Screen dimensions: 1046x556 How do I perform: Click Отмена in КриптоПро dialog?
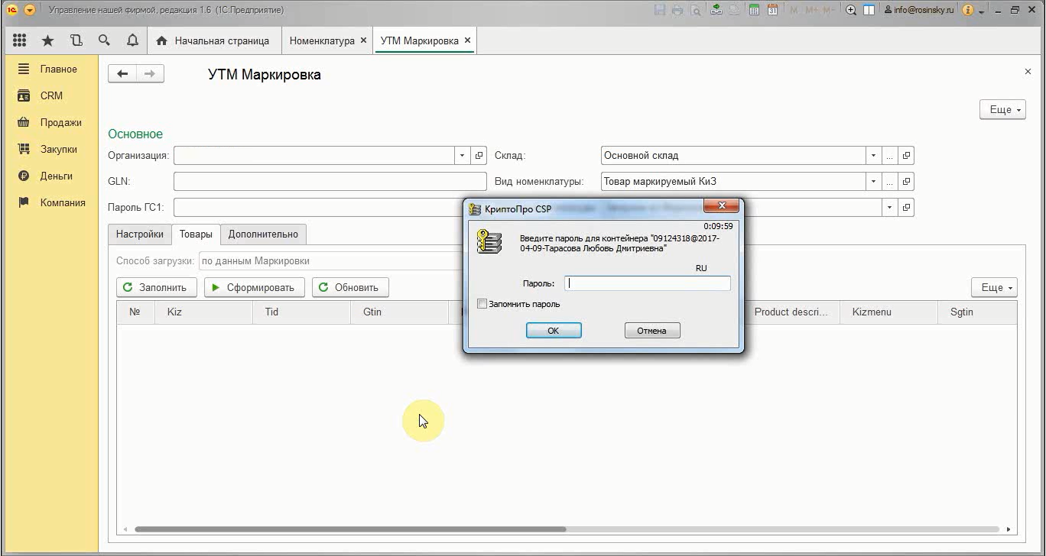[x=652, y=330]
